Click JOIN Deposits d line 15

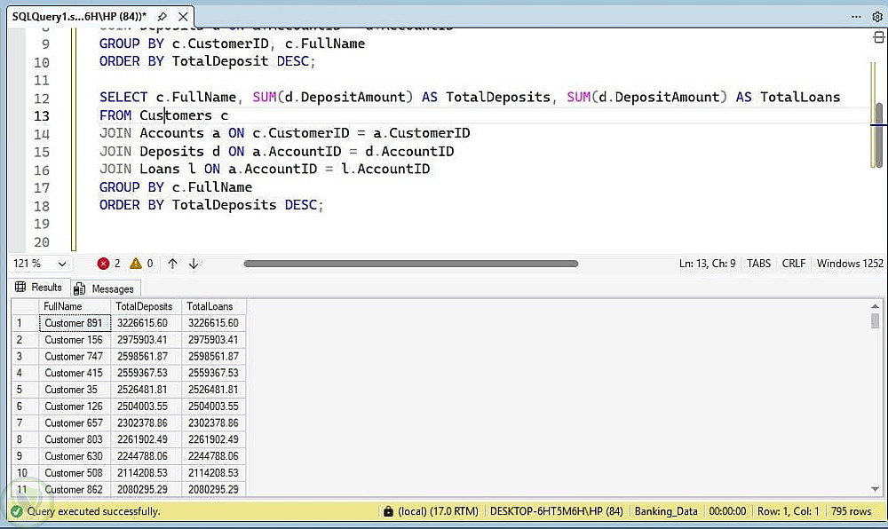click(x=276, y=152)
